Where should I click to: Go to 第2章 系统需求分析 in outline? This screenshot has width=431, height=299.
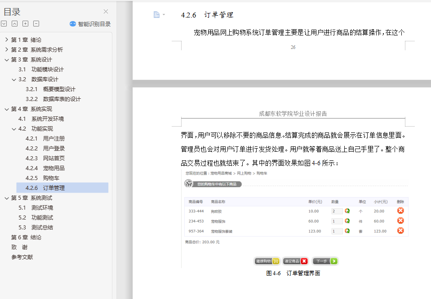click(37, 50)
